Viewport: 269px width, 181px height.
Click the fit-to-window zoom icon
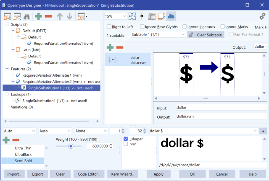click(132, 16)
